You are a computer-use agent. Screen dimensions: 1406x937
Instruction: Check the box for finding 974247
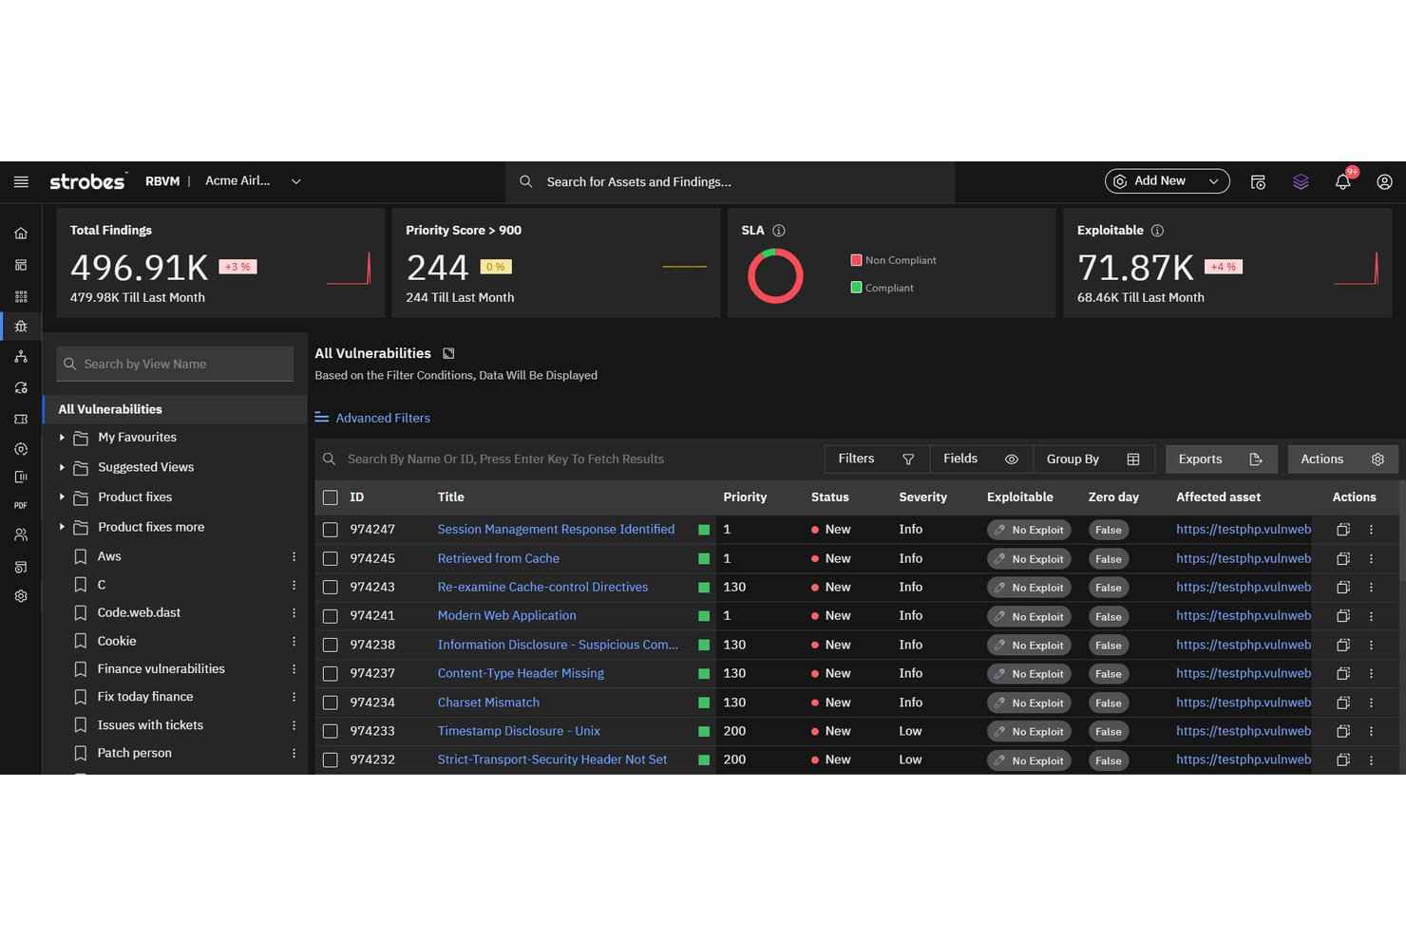(331, 530)
